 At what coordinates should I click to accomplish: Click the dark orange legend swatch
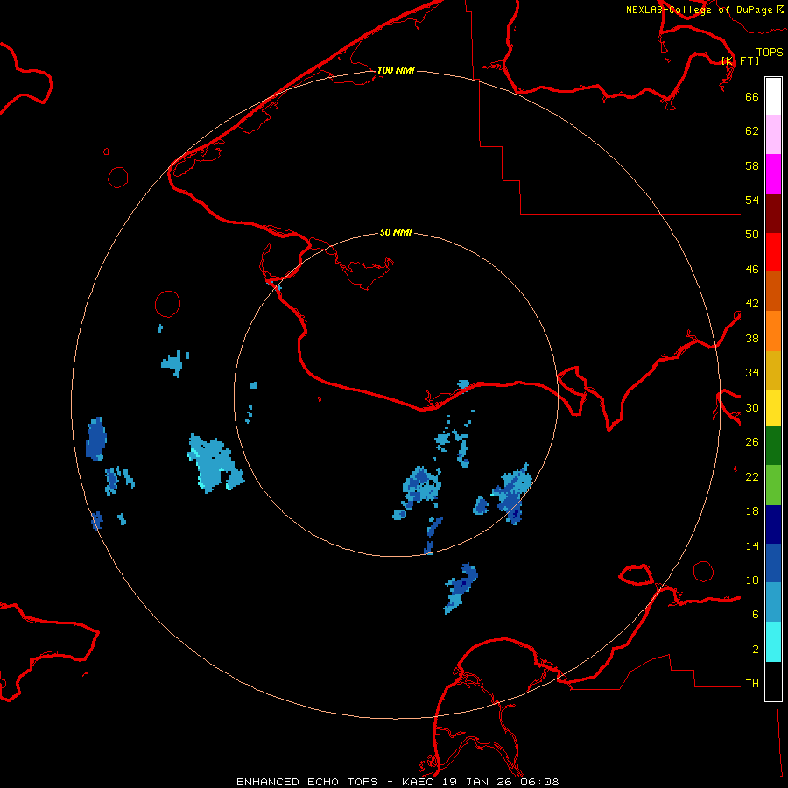coord(773,291)
